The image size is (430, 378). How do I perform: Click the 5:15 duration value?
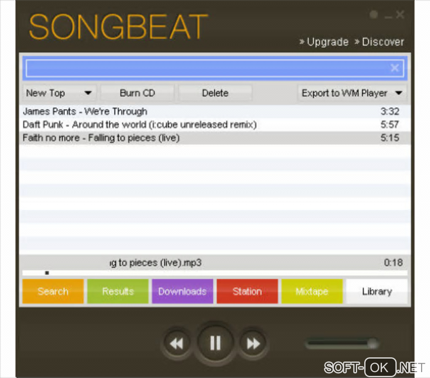pos(390,138)
